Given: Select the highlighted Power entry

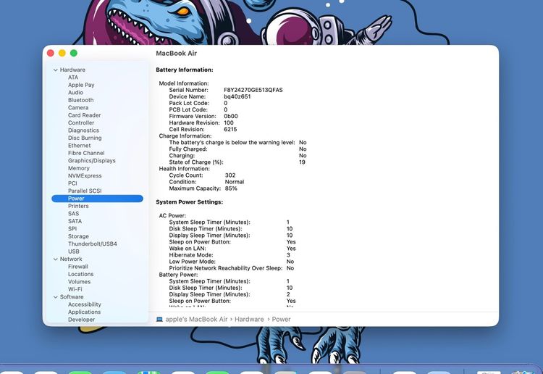Looking at the screenshot, I should click(97, 199).
